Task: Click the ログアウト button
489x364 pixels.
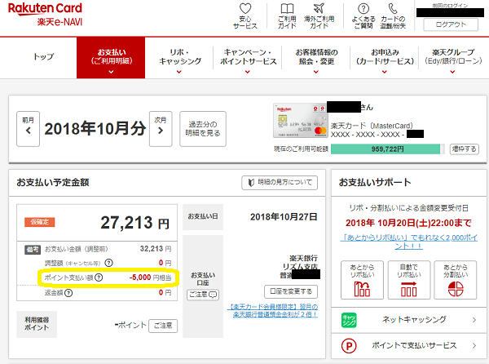Action: (451, 24)
